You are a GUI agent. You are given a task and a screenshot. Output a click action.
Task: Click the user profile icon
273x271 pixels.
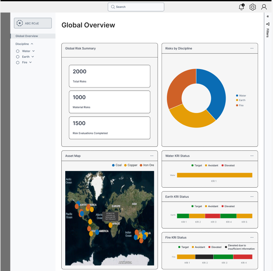click(264, 7)
